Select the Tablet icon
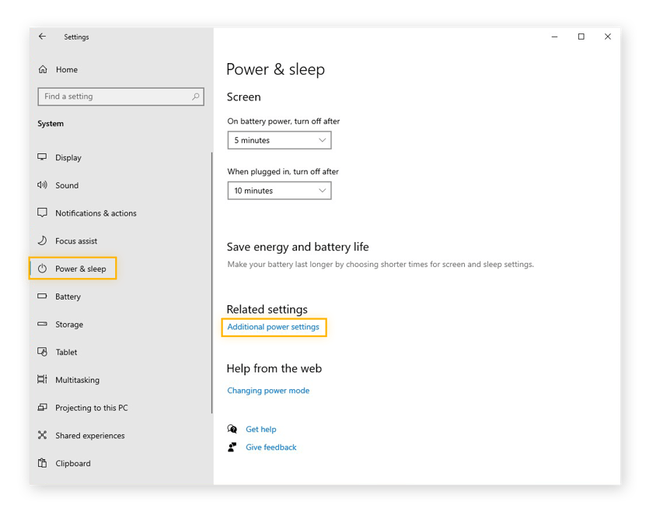 pyautogui.click(x=43, y=352)
